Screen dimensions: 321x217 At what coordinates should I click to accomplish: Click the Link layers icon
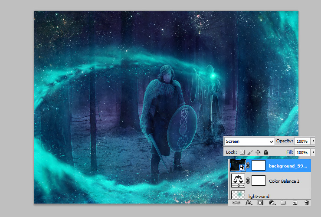coord(236,203)
